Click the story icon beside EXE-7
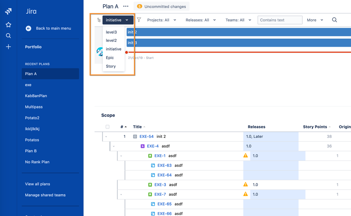The image size is (351, 216). click(150, 194)
